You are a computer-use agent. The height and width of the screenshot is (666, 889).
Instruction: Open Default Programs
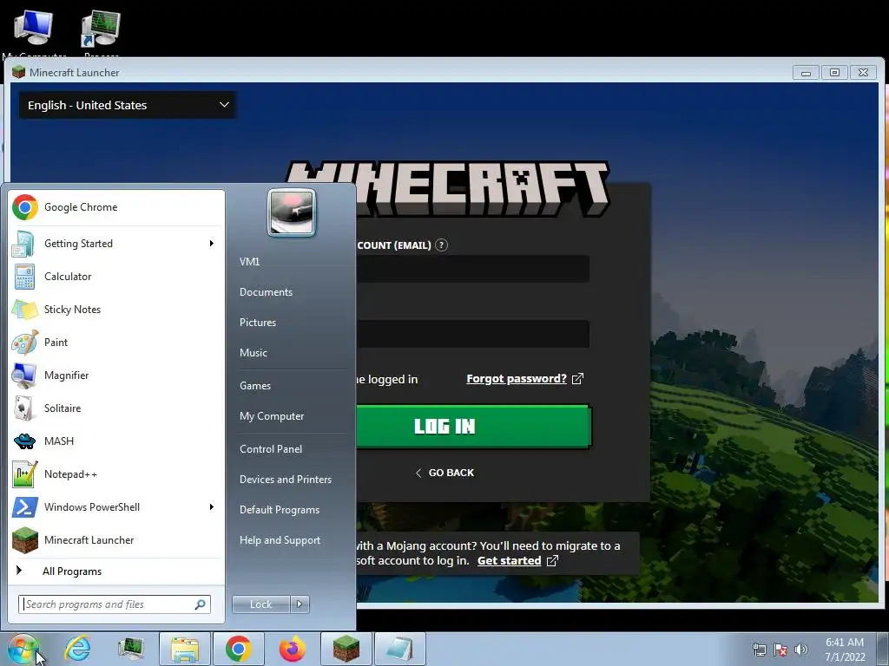[280, 510]
